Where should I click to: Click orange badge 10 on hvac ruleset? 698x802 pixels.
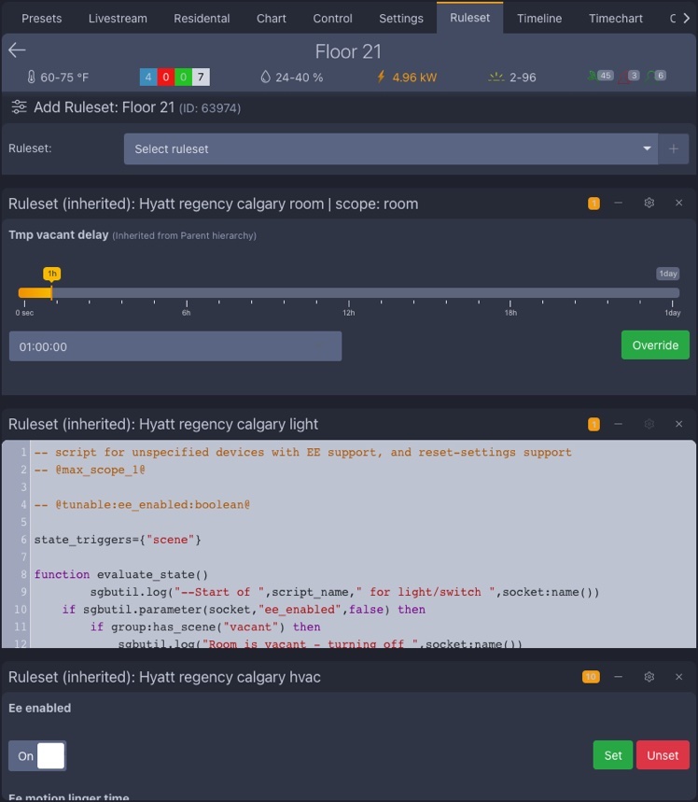click(x=591, y=677)
